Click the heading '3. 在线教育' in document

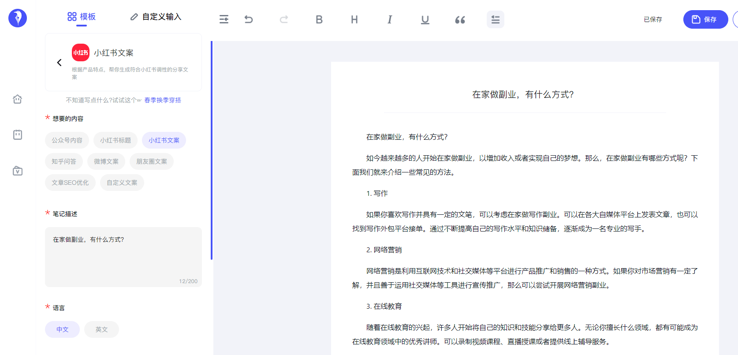pos(384,306)
